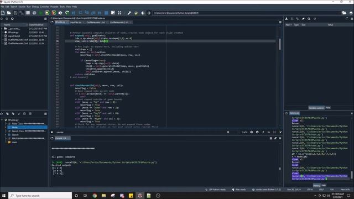The width and height of the screenshot is (354, 199).
Task: Click the Windows taskbar search box
Action: point(40,196)
